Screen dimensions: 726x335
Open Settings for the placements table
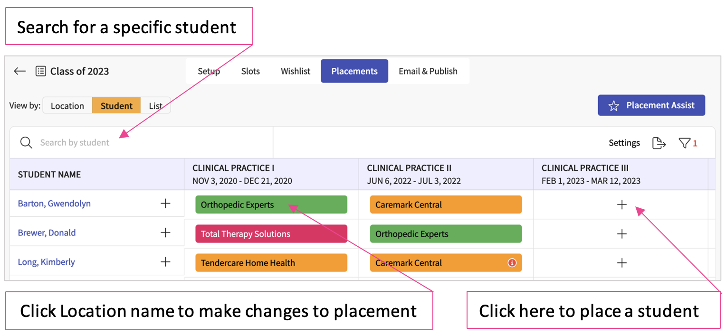(x=624, y=143)
